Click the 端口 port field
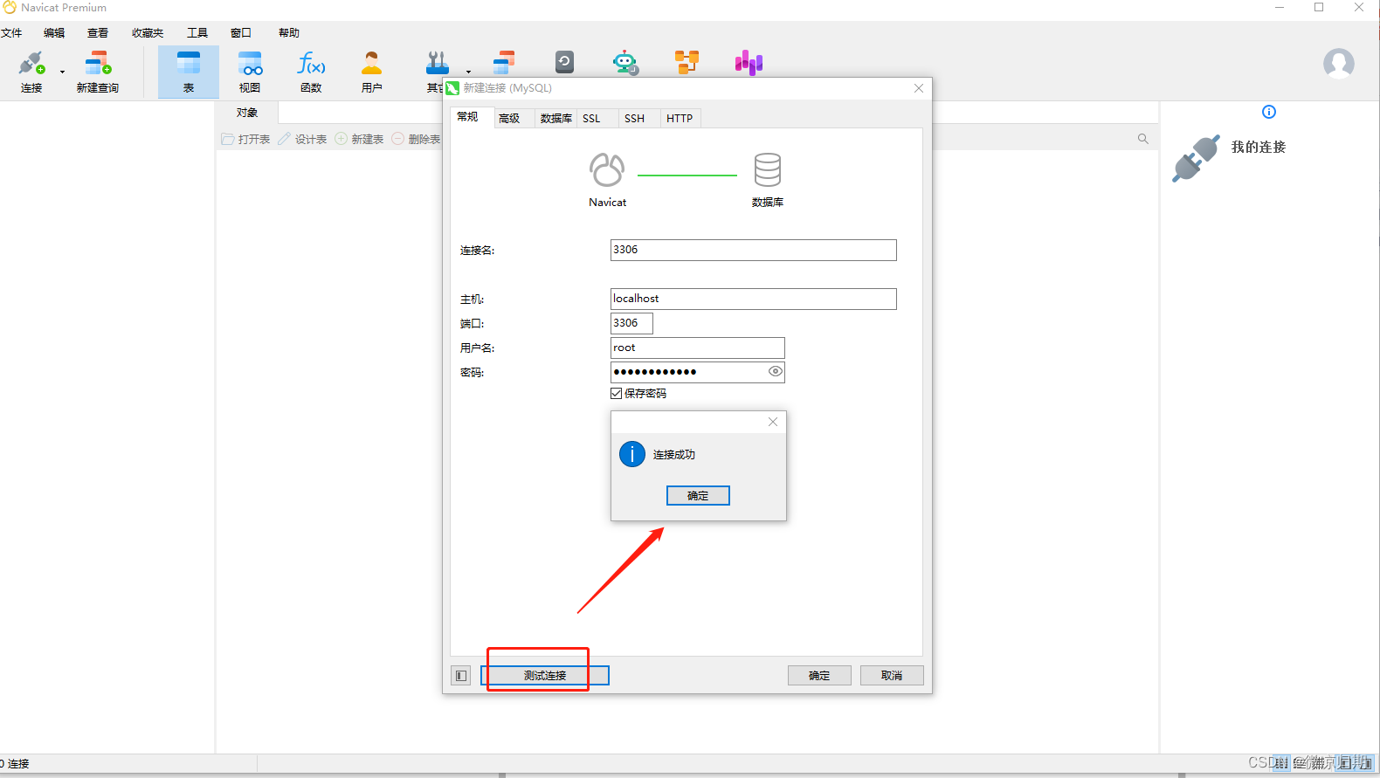 (x=631, y=323)
